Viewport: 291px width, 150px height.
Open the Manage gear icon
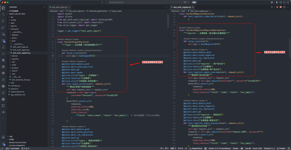click(x=3, y=144)
